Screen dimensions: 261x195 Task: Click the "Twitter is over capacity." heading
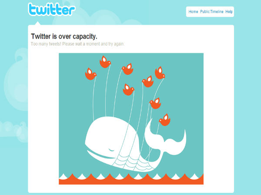click(64, 36)
